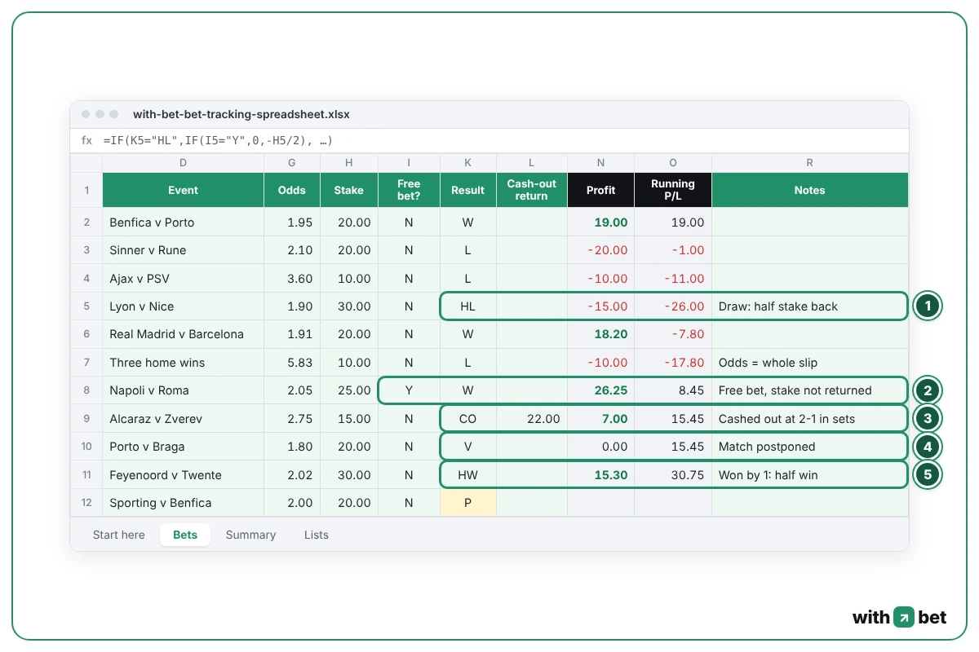Click the Free bet? header cell
This screenshot has height=652, width=979.
[409, 190]
